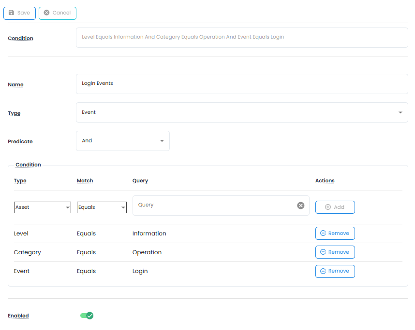Open the Equals match dropdown
The width and height of the screenshot is (415, 330).
(102, 207)
